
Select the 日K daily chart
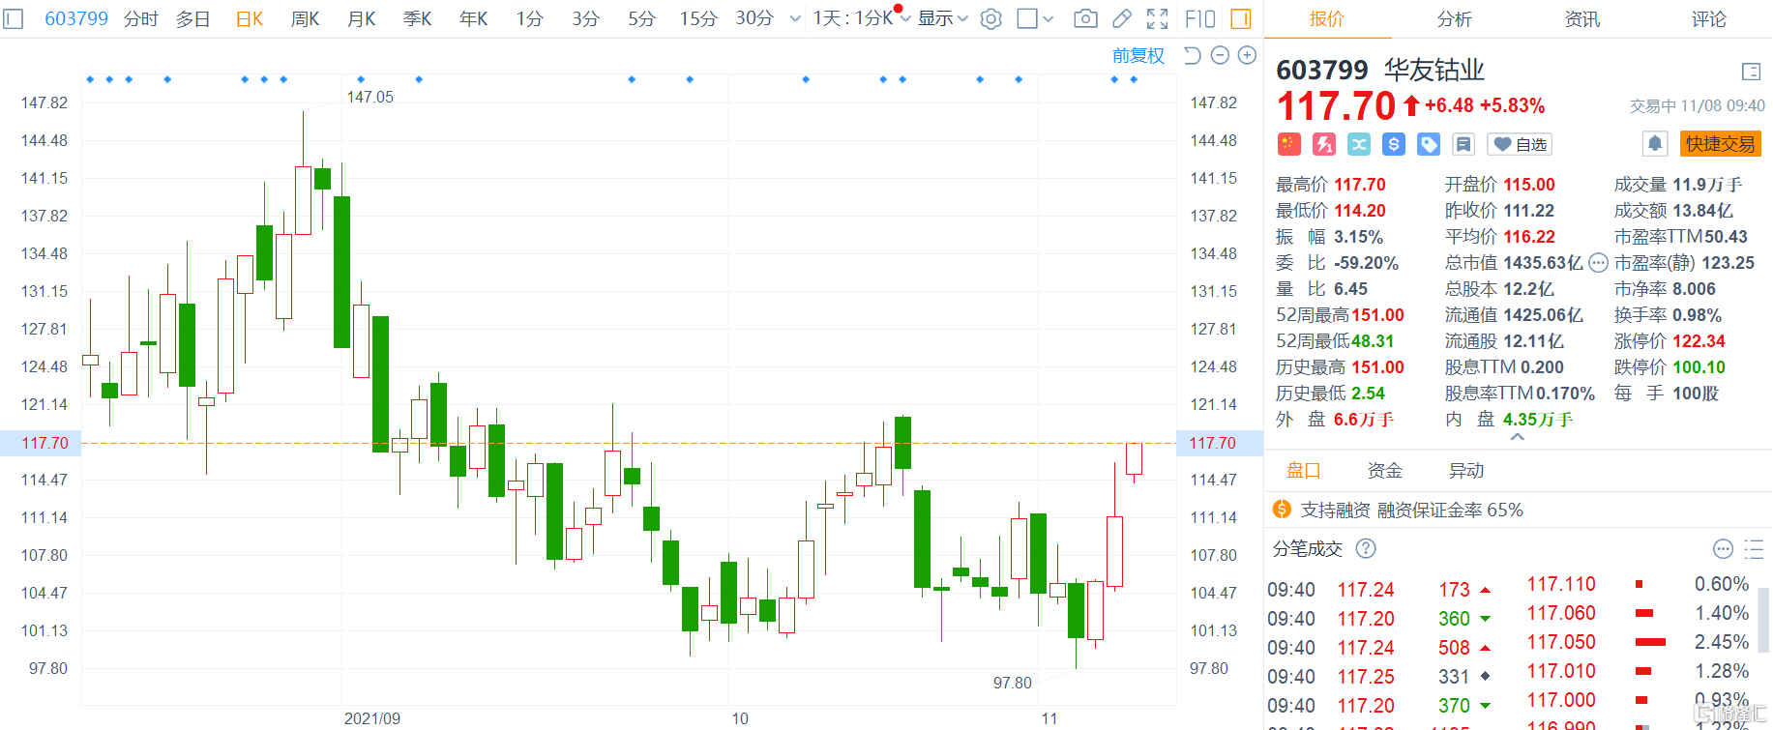pyautogui.click(x=250, y=18)
